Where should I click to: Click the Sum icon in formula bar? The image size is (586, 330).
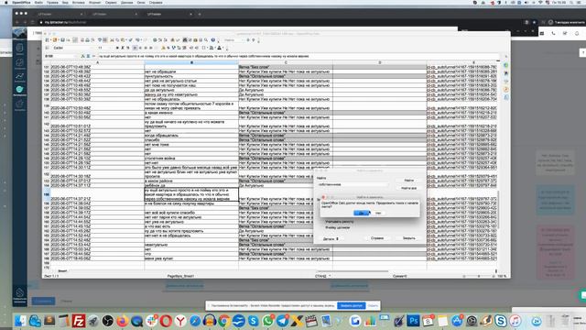click(x=88, y=56)
